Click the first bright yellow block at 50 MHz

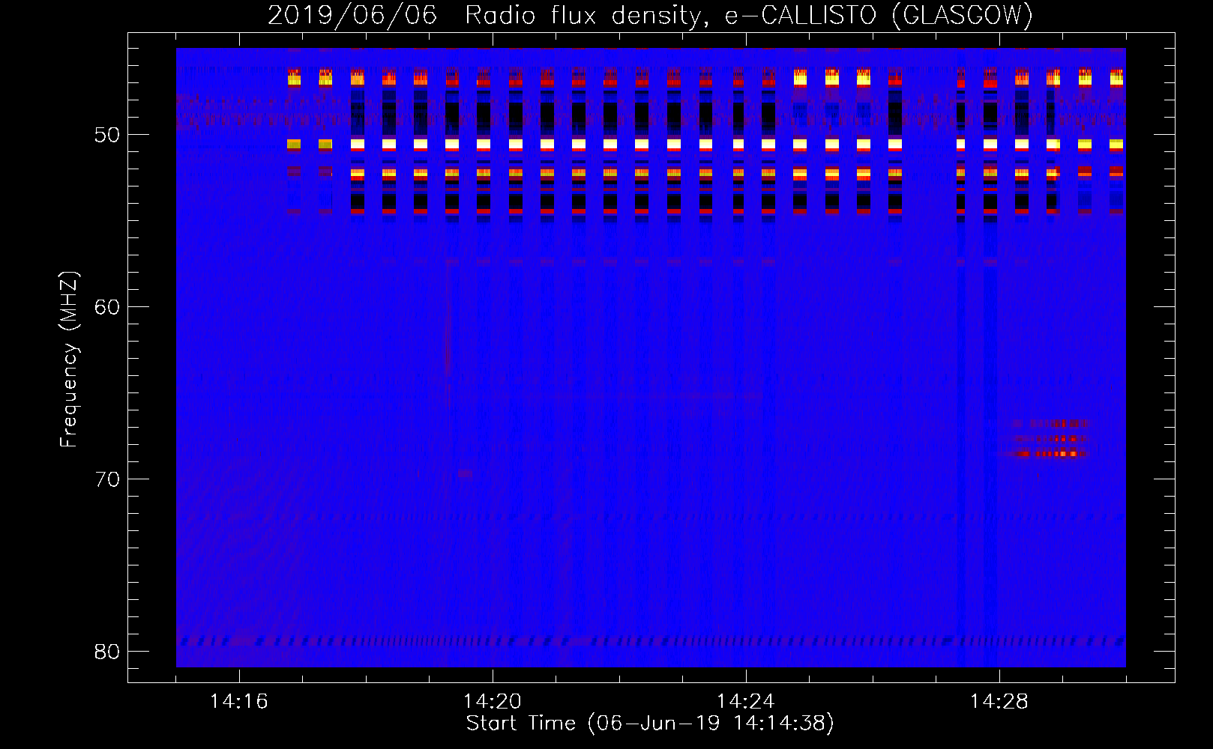[x=294, y=144]
